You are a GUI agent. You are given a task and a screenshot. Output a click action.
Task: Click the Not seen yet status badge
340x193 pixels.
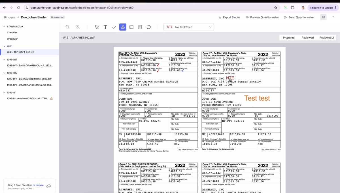click(x=58, y=17)
